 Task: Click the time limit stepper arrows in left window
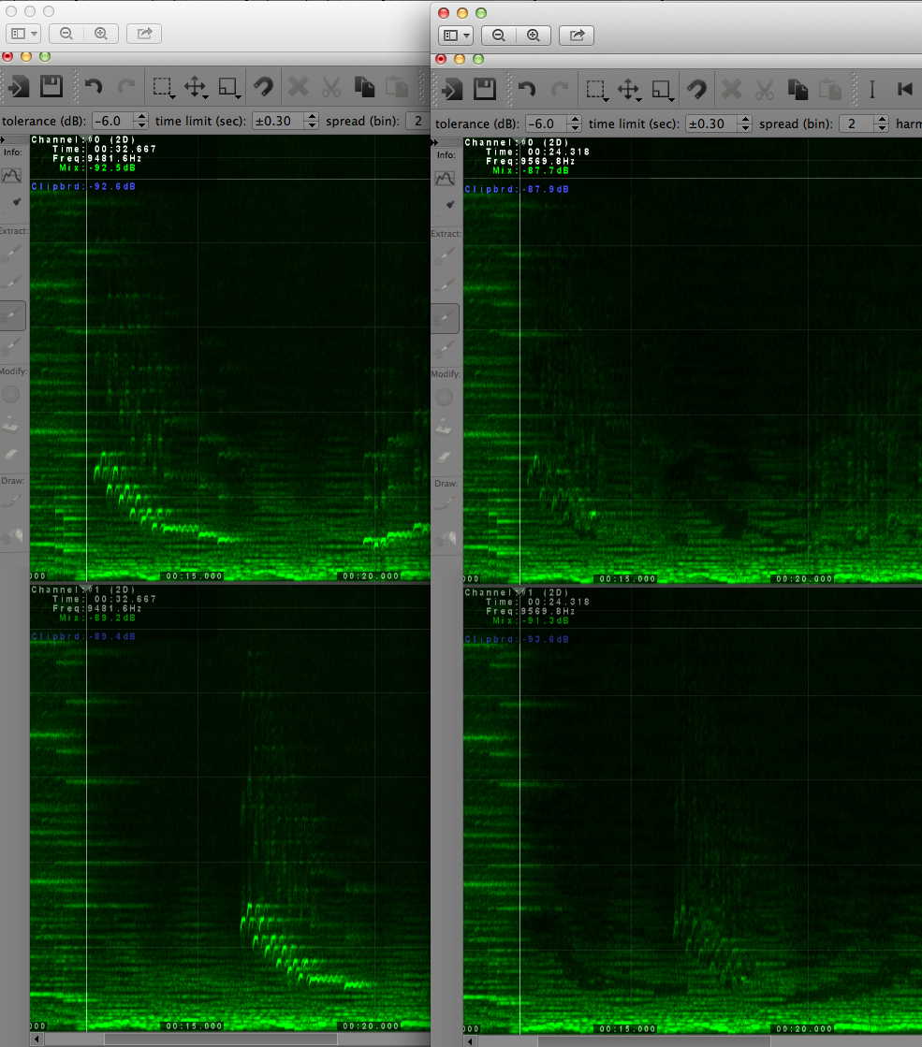coord(312,121)
